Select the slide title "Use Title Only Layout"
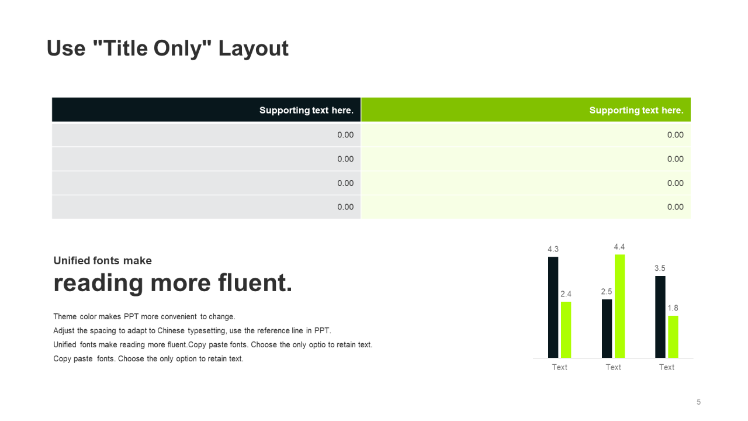This screenshot has height=421, width=748. coord(168,48)
